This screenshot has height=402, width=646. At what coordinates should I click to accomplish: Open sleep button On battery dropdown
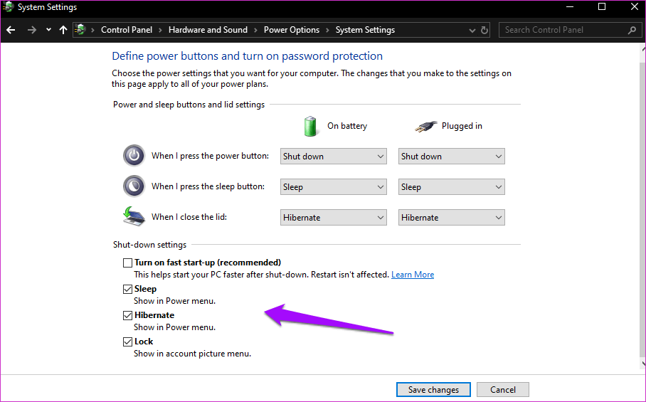click(x=333, y=186)
